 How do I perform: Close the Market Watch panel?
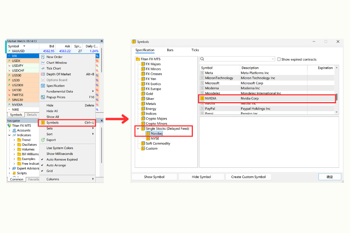pyautogui.click(x=102, y=41)
